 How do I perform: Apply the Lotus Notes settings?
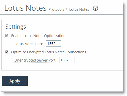[15, 81]
